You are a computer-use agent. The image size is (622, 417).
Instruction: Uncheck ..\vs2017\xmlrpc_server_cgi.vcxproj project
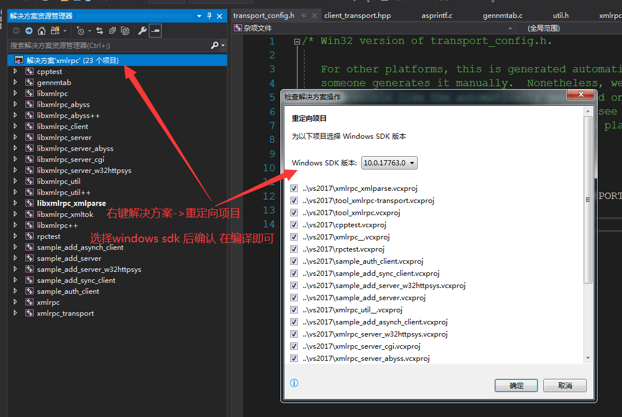coord(294,346)
